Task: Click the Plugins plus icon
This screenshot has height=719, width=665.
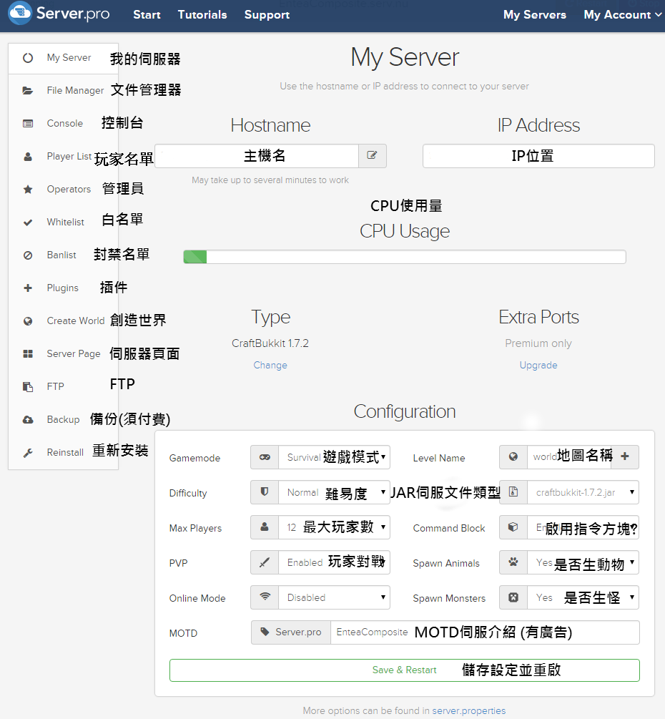Action: [28, 288]
